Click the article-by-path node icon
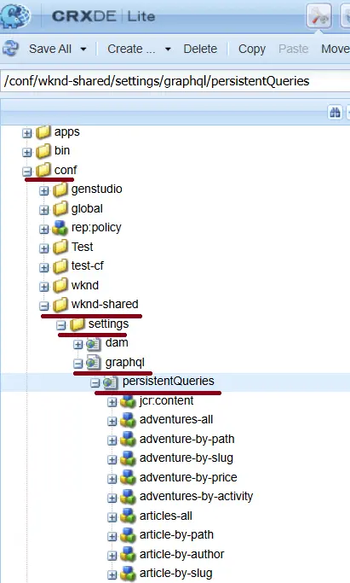 click(x=129, y=535)
